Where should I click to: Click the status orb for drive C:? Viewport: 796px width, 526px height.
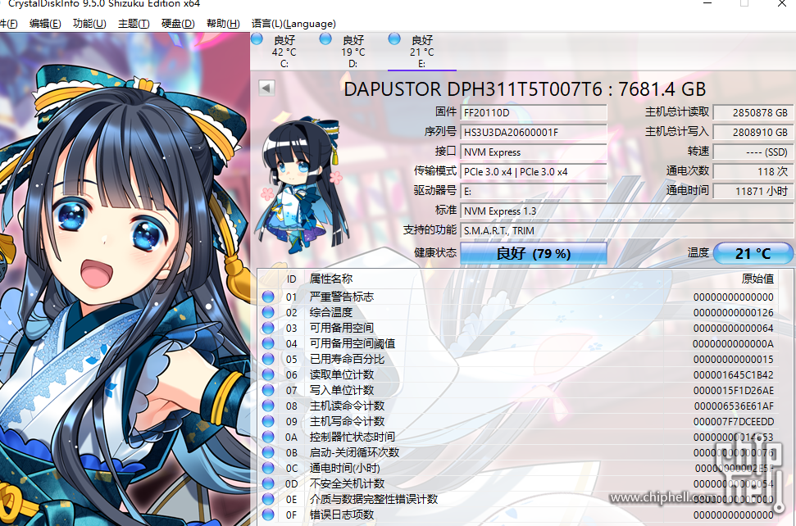tap(257, 39)
